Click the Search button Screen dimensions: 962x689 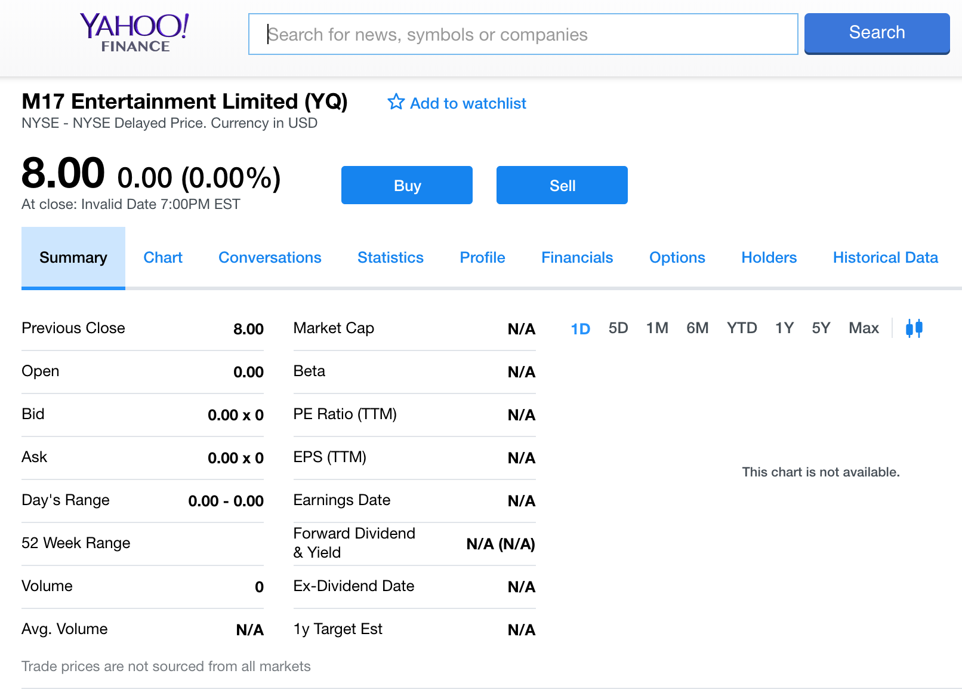point(877,33)
